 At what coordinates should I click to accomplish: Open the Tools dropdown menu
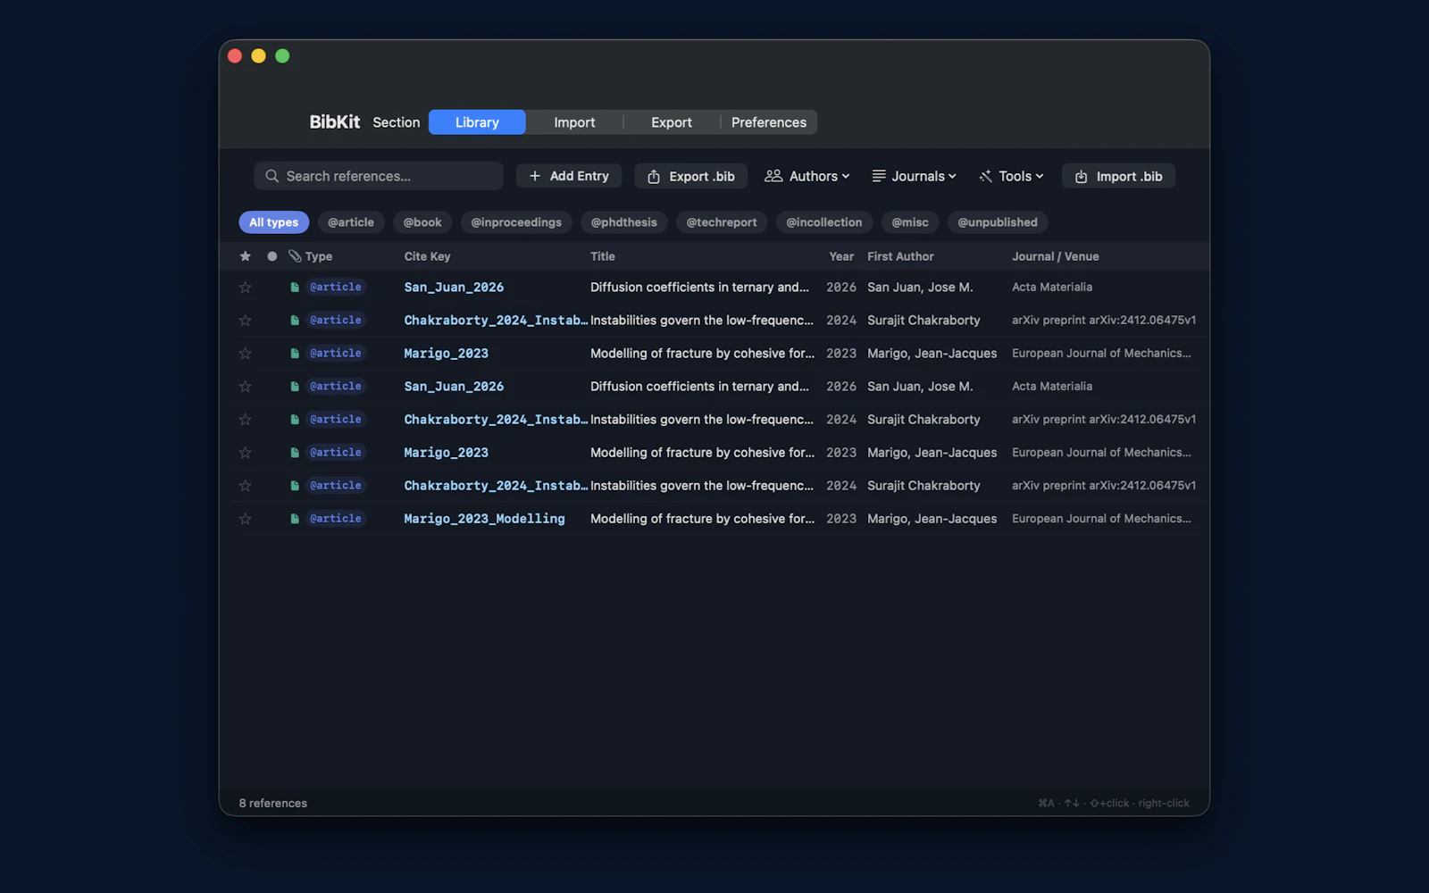click(1012, 176)
